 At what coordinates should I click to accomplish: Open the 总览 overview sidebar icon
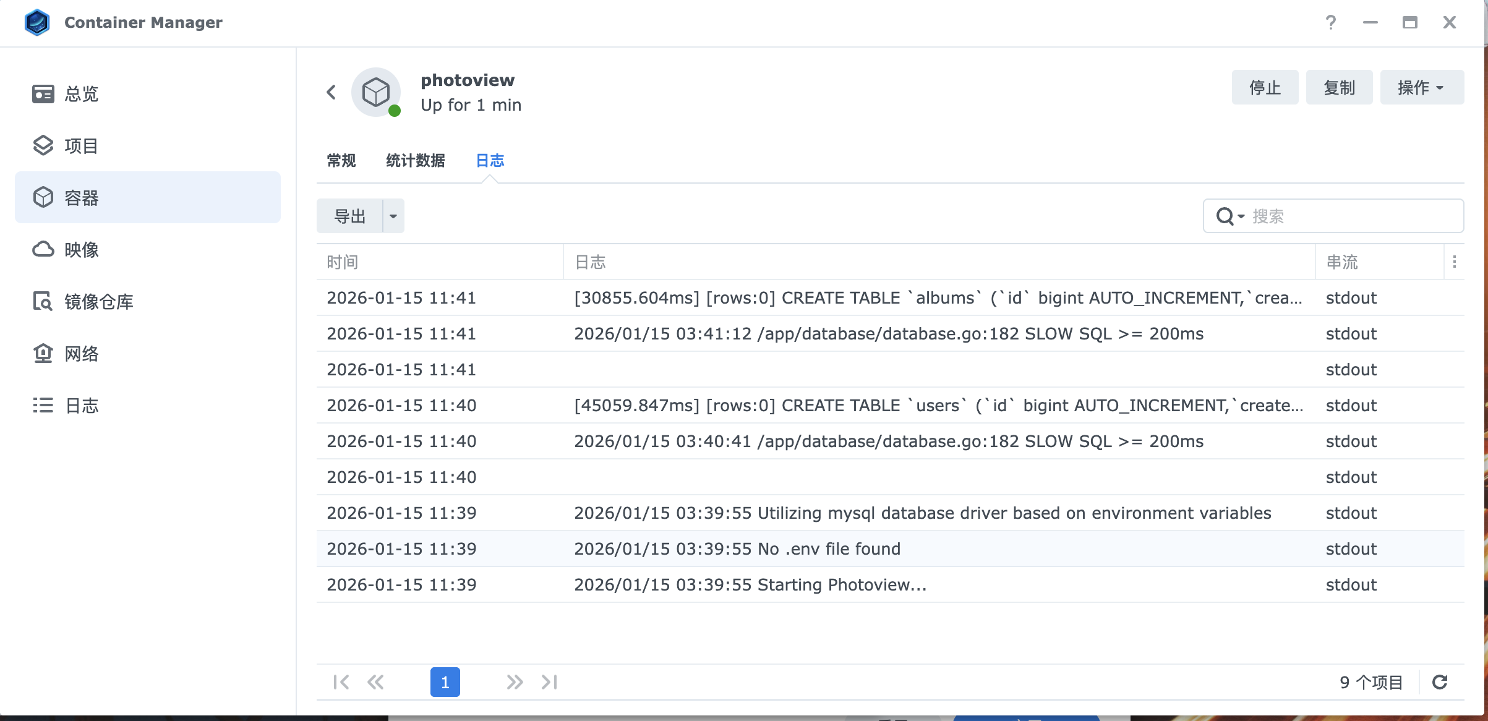(43, 94)
